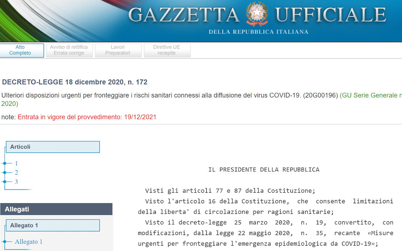
Task: Click the line Visti gli articoli 77 e 87
Action: [x=230, y=191]
